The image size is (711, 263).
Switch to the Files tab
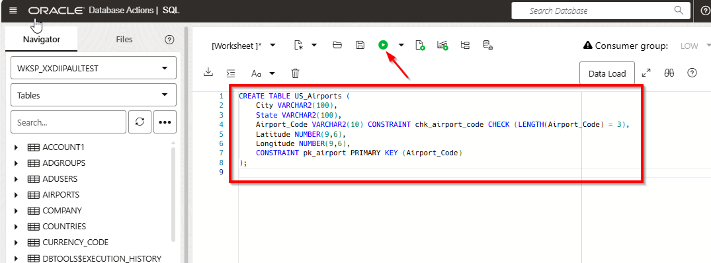click(124, 40)
